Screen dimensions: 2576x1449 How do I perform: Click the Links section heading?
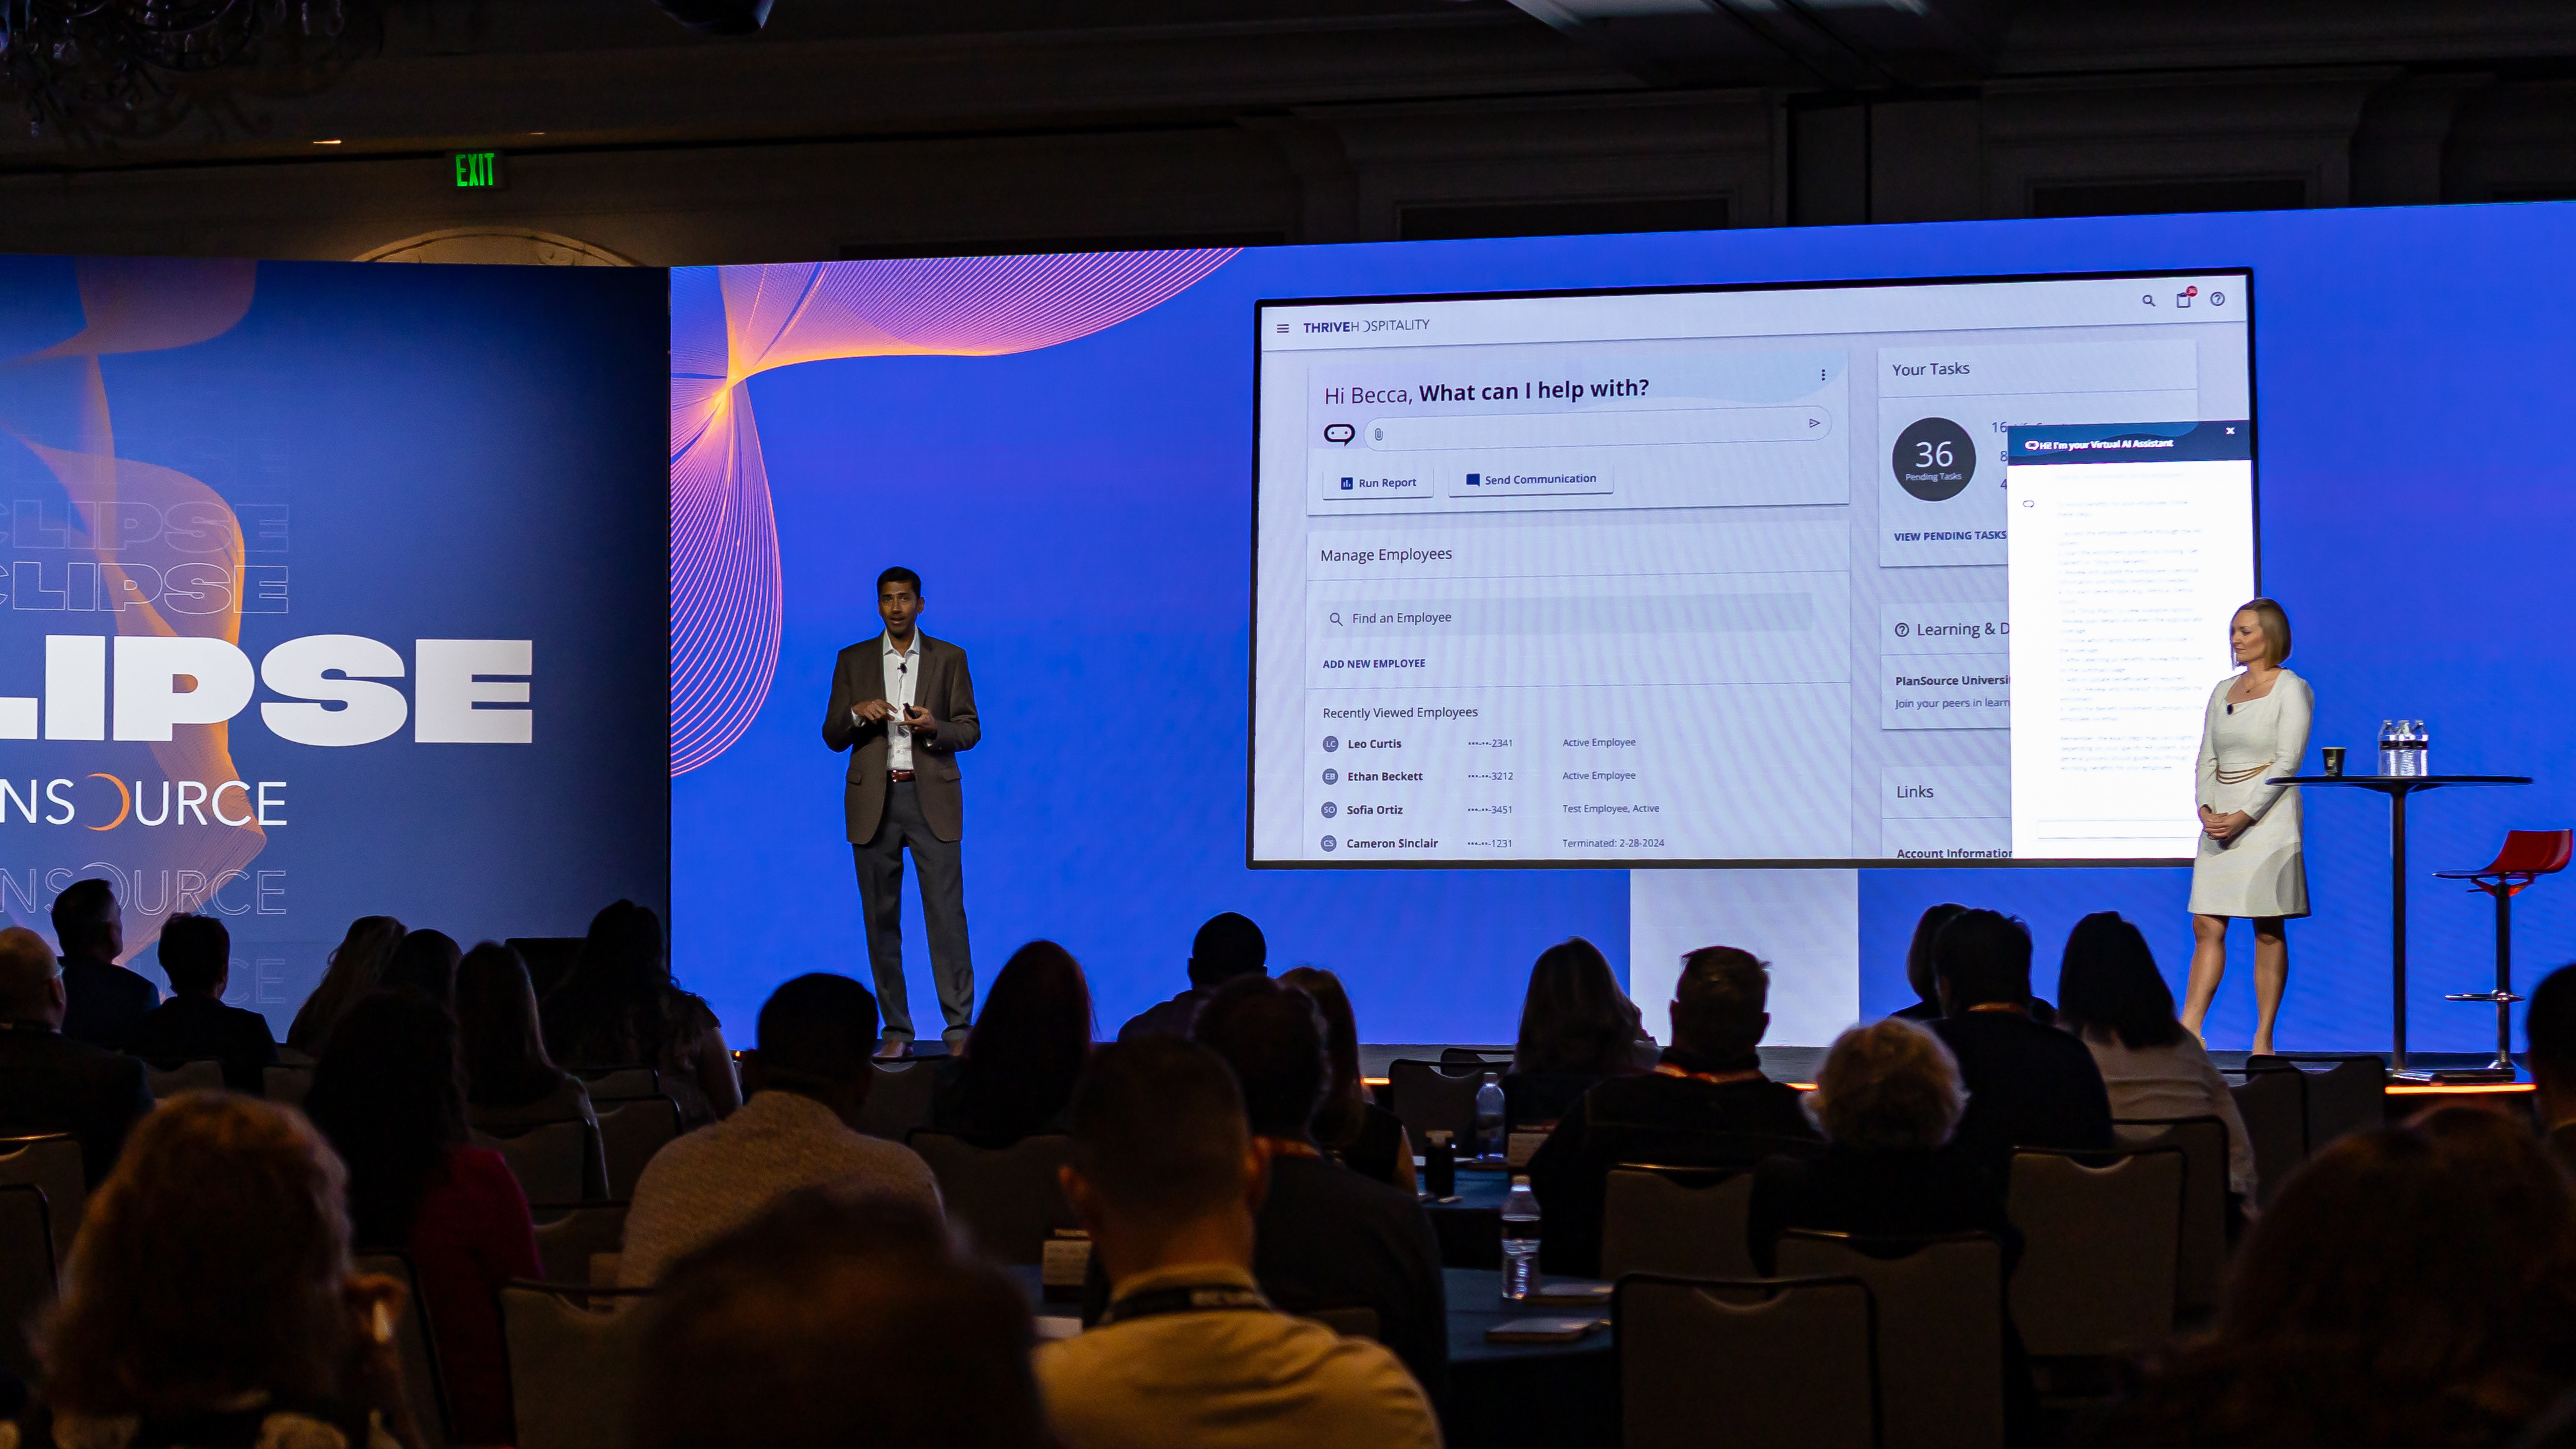pos(1915,792)
